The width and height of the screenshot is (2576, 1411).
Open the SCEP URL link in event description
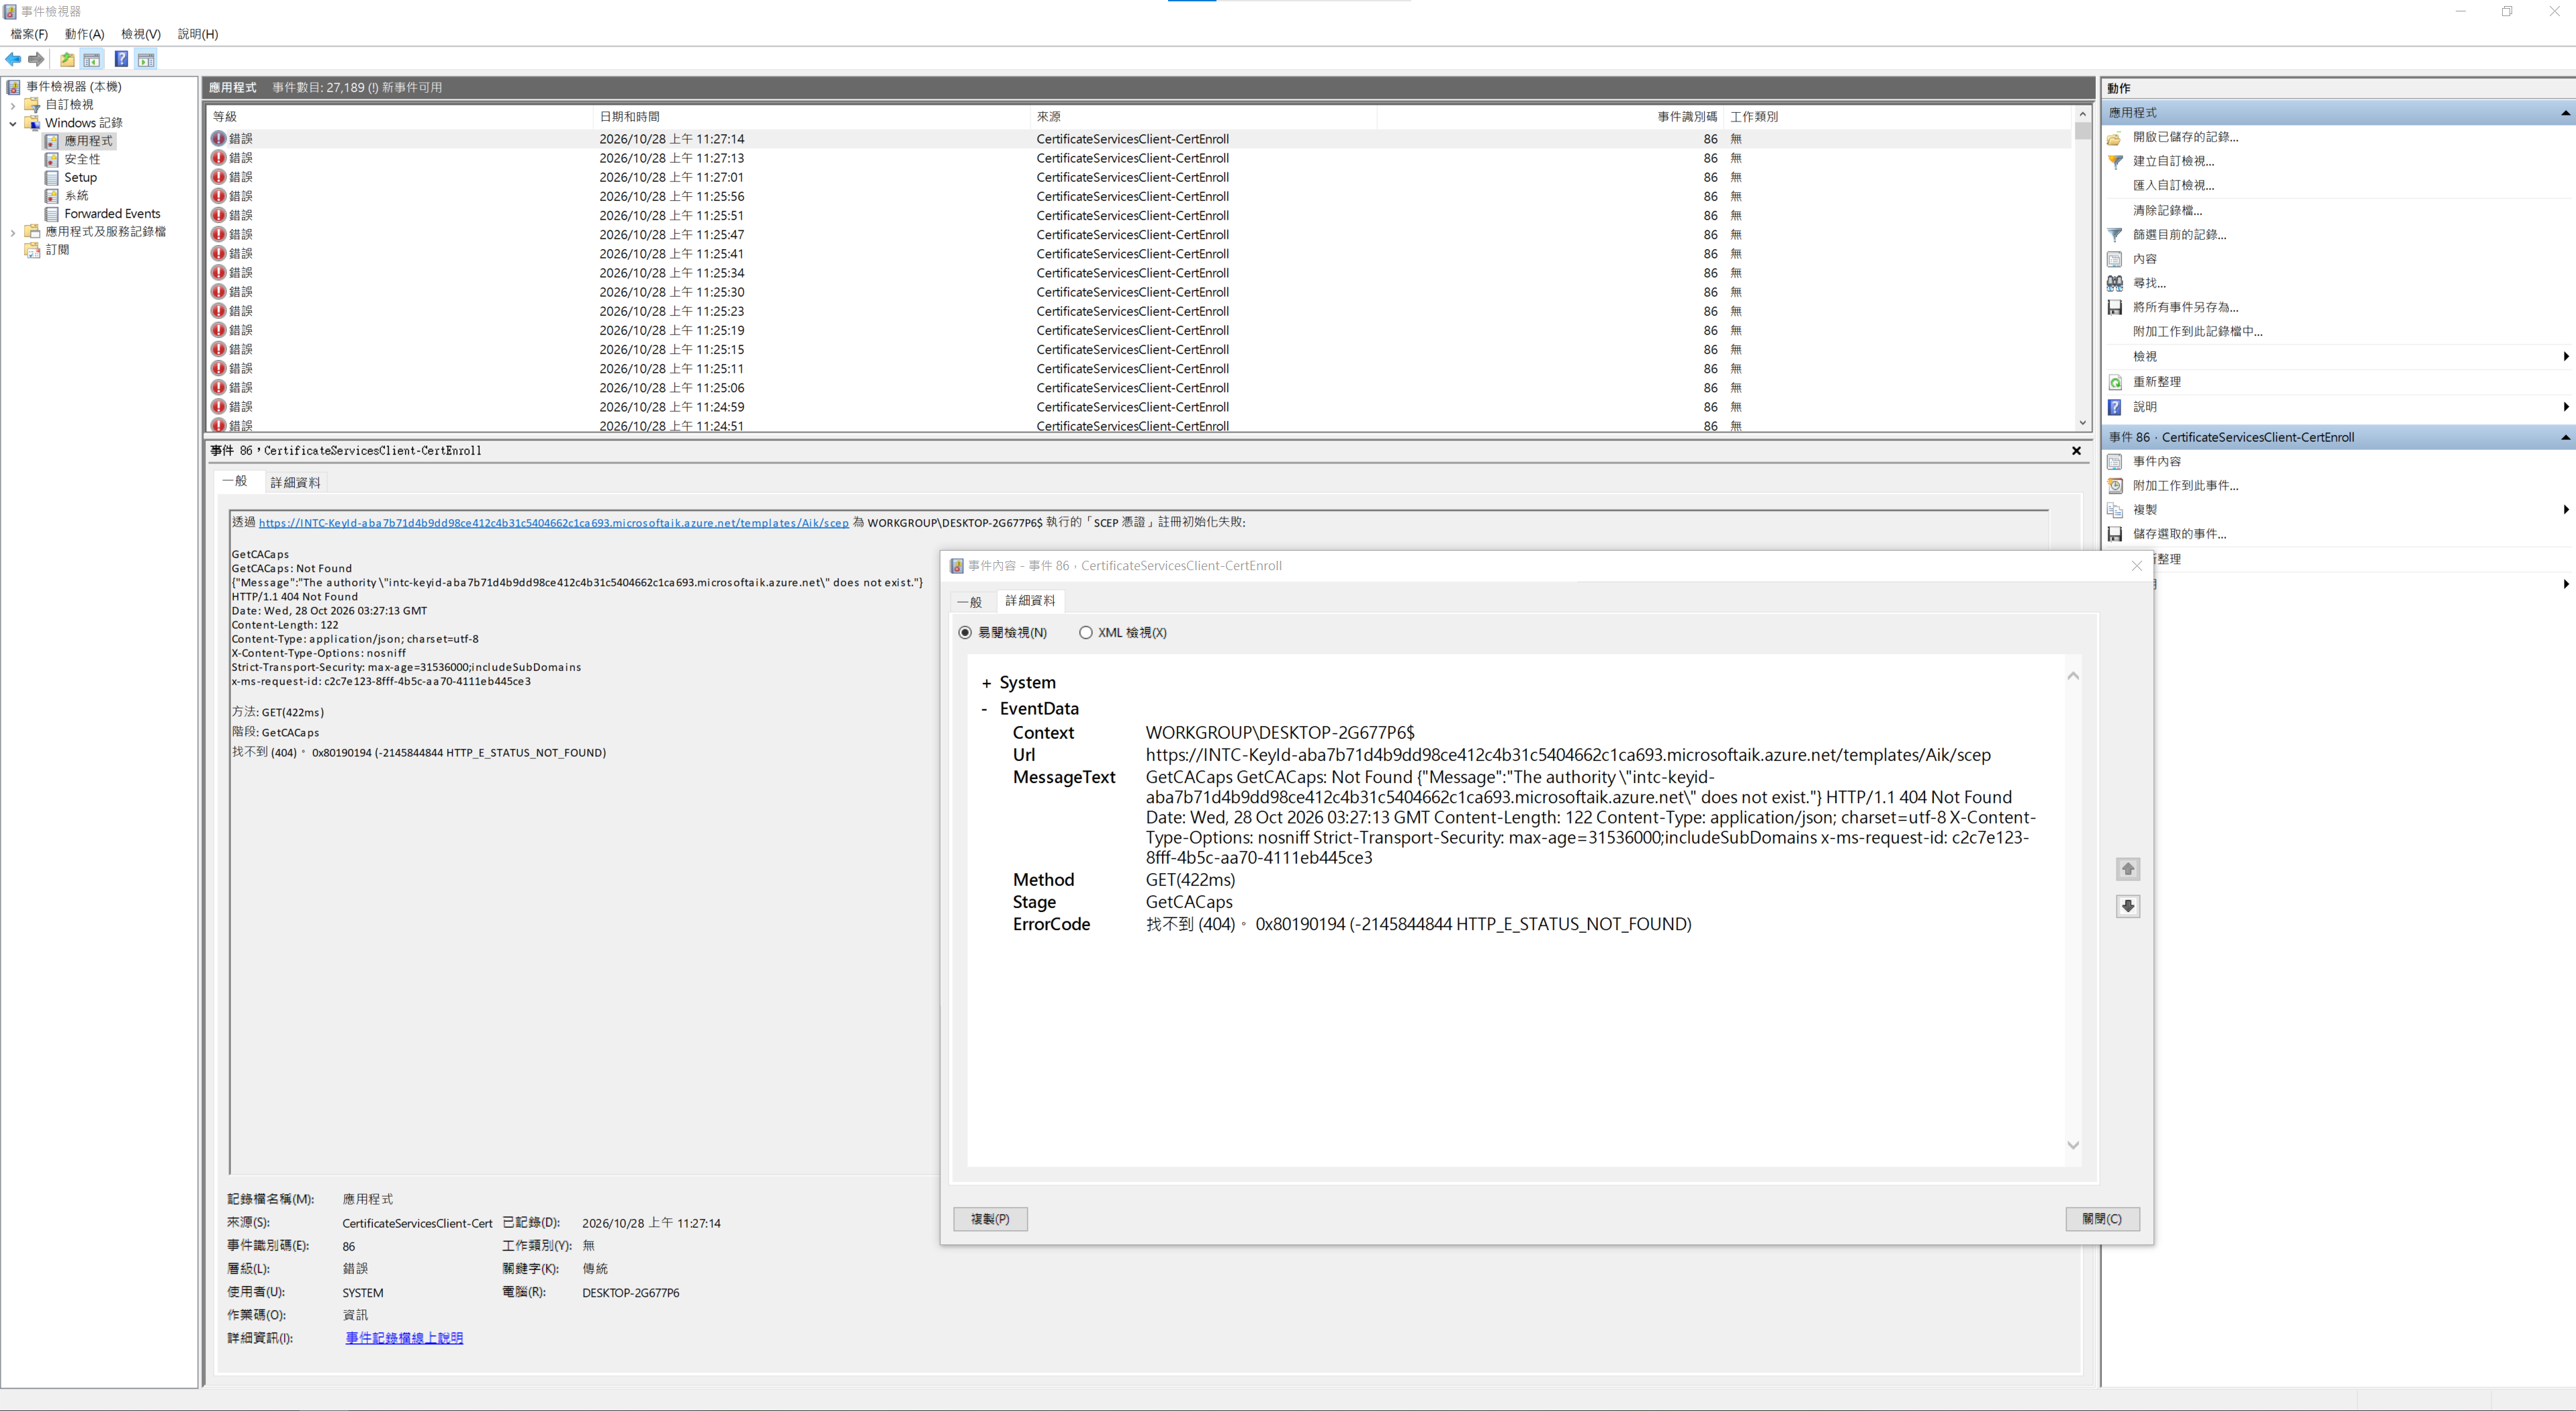pyautogui.click(x=553, y=523)
